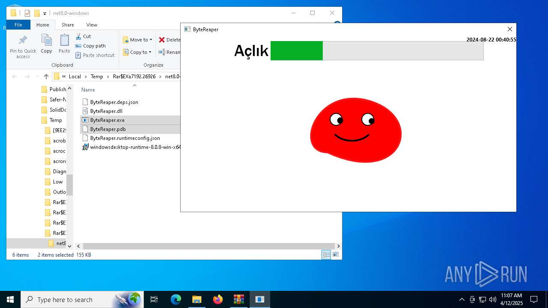Switch to the View ribbon tab
The image size is (548, 308).
(x=92, y=25)
